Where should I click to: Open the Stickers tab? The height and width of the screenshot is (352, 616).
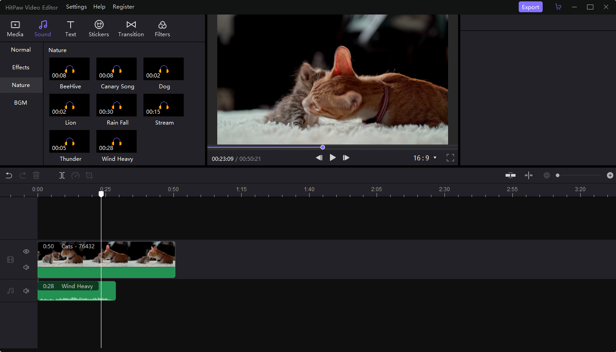pyautogui.click(x=99, y=29)
